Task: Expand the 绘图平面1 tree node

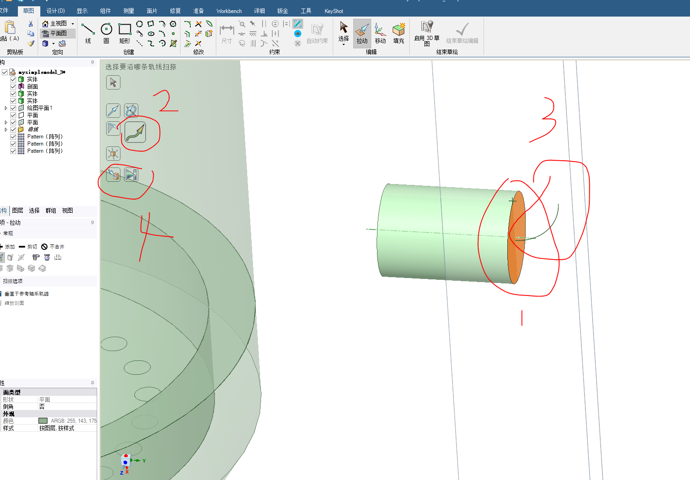Action: [x=5, y=107]
